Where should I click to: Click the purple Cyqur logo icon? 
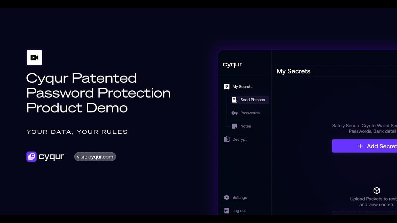click(x=32, y=157)
